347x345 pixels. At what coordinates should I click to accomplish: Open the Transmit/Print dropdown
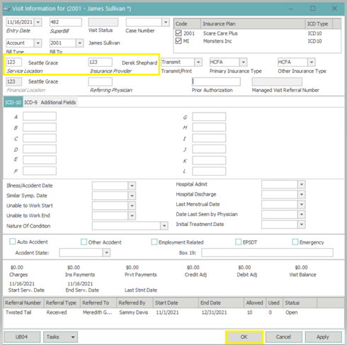[x=198, y=62]
